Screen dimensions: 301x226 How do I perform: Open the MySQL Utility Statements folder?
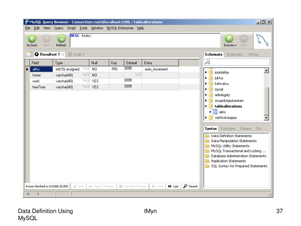coord(207,146)
